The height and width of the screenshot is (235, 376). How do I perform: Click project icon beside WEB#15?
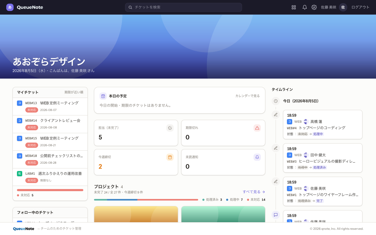pyautogui.click(x=20, y=138)
